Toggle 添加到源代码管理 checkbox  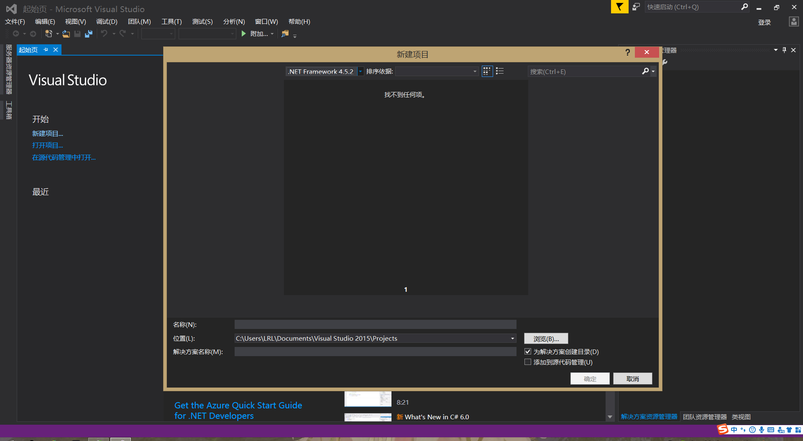[528, 362]
